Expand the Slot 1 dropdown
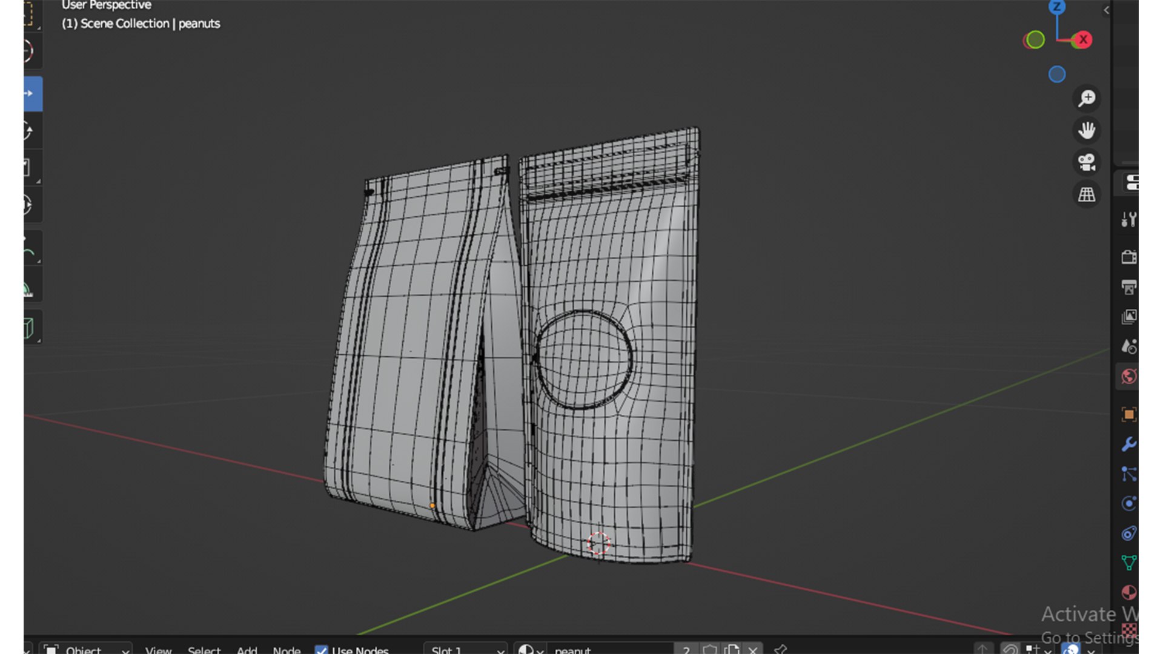1163x654 pixels. (465, 649)
